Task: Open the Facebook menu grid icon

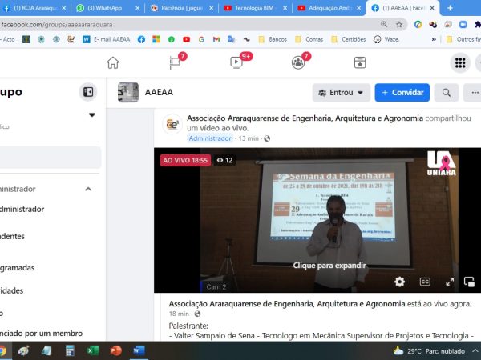Action: coord(460,62)
